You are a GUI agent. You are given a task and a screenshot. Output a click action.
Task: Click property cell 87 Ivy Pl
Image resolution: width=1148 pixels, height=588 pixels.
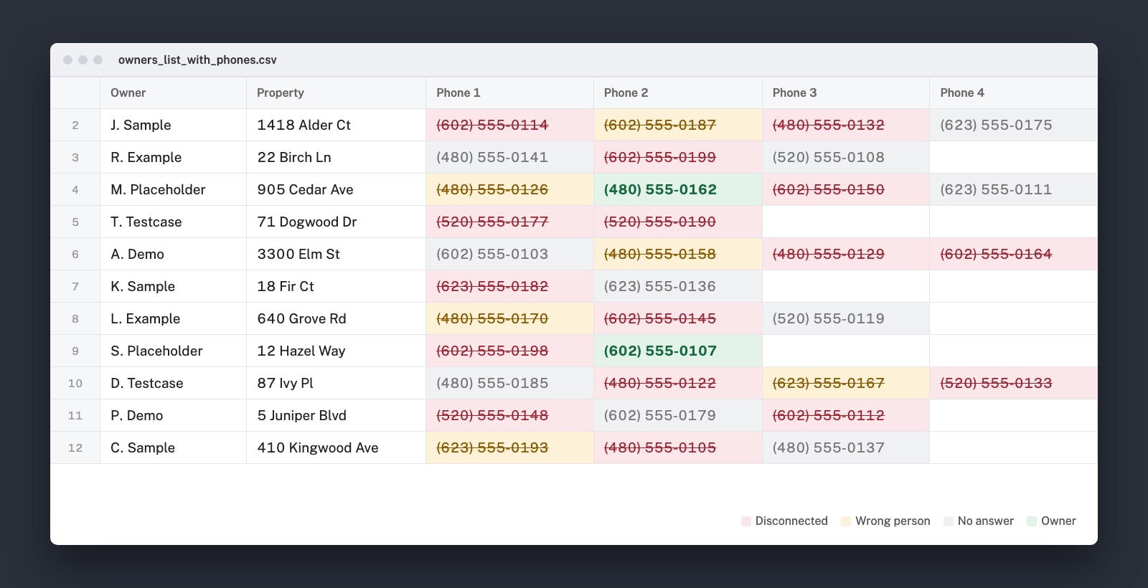336,383
